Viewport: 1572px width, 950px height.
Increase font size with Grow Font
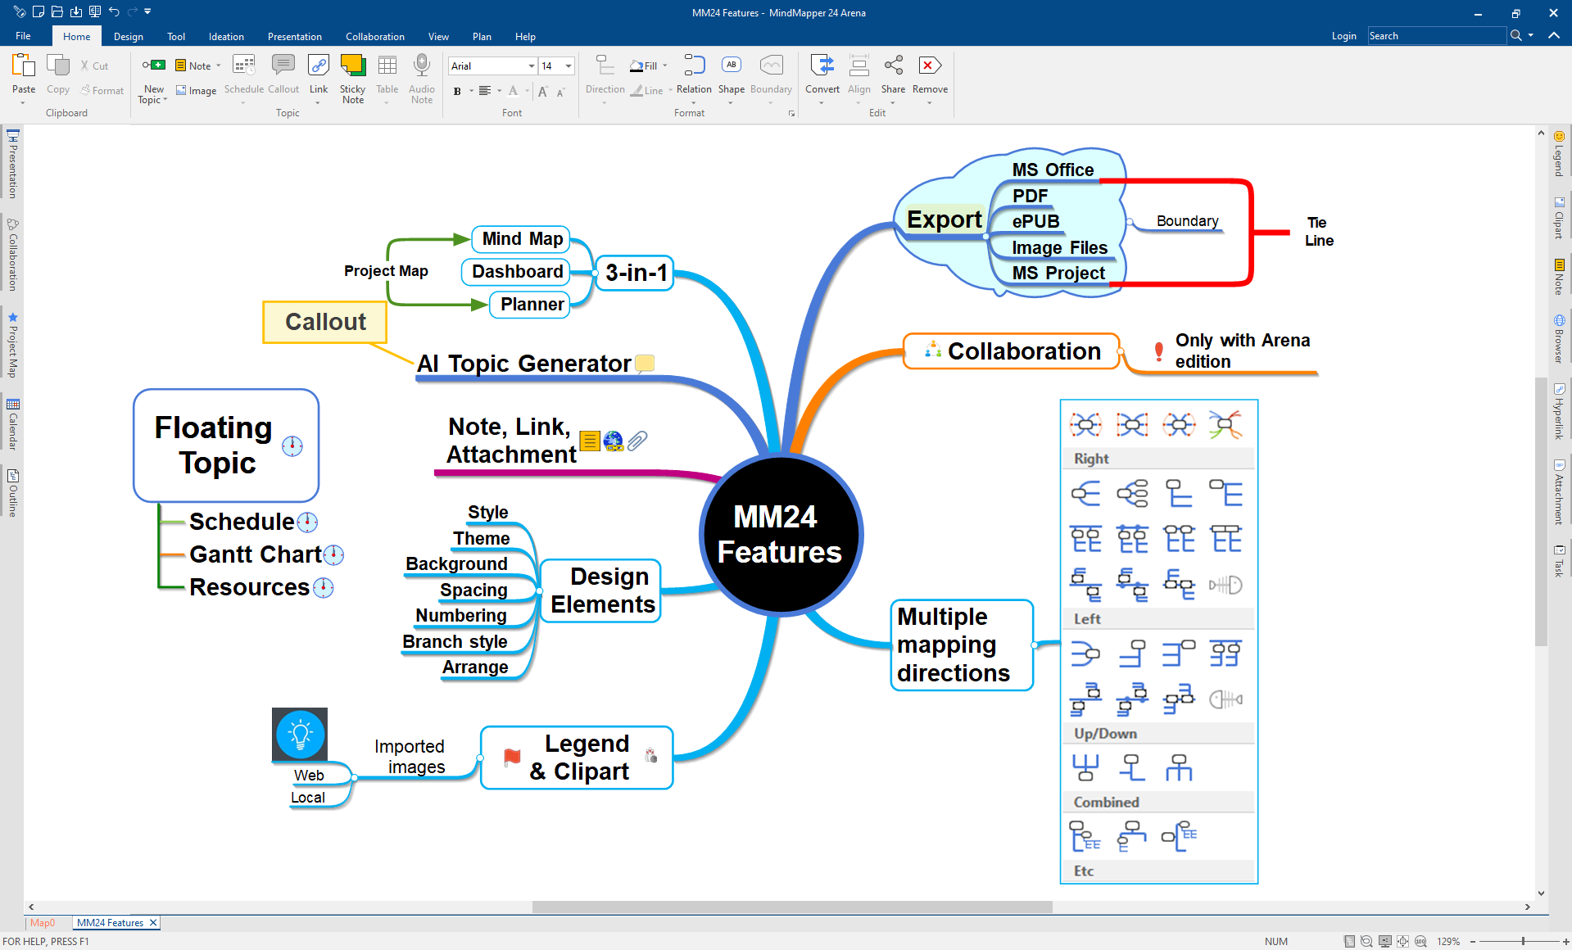click(x=542, y=91)
